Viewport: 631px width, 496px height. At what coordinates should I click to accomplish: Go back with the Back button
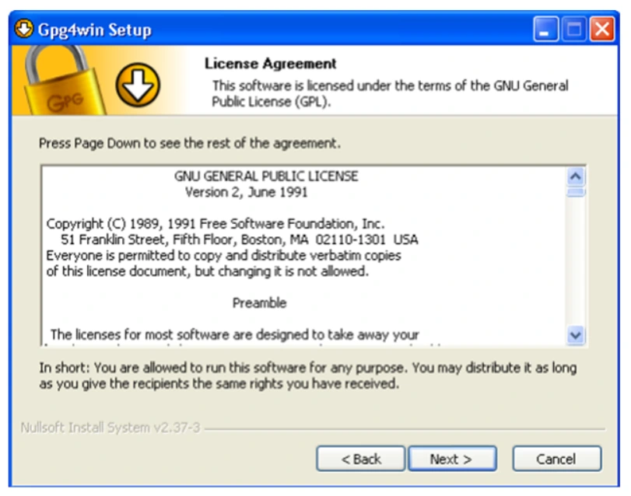360,459
